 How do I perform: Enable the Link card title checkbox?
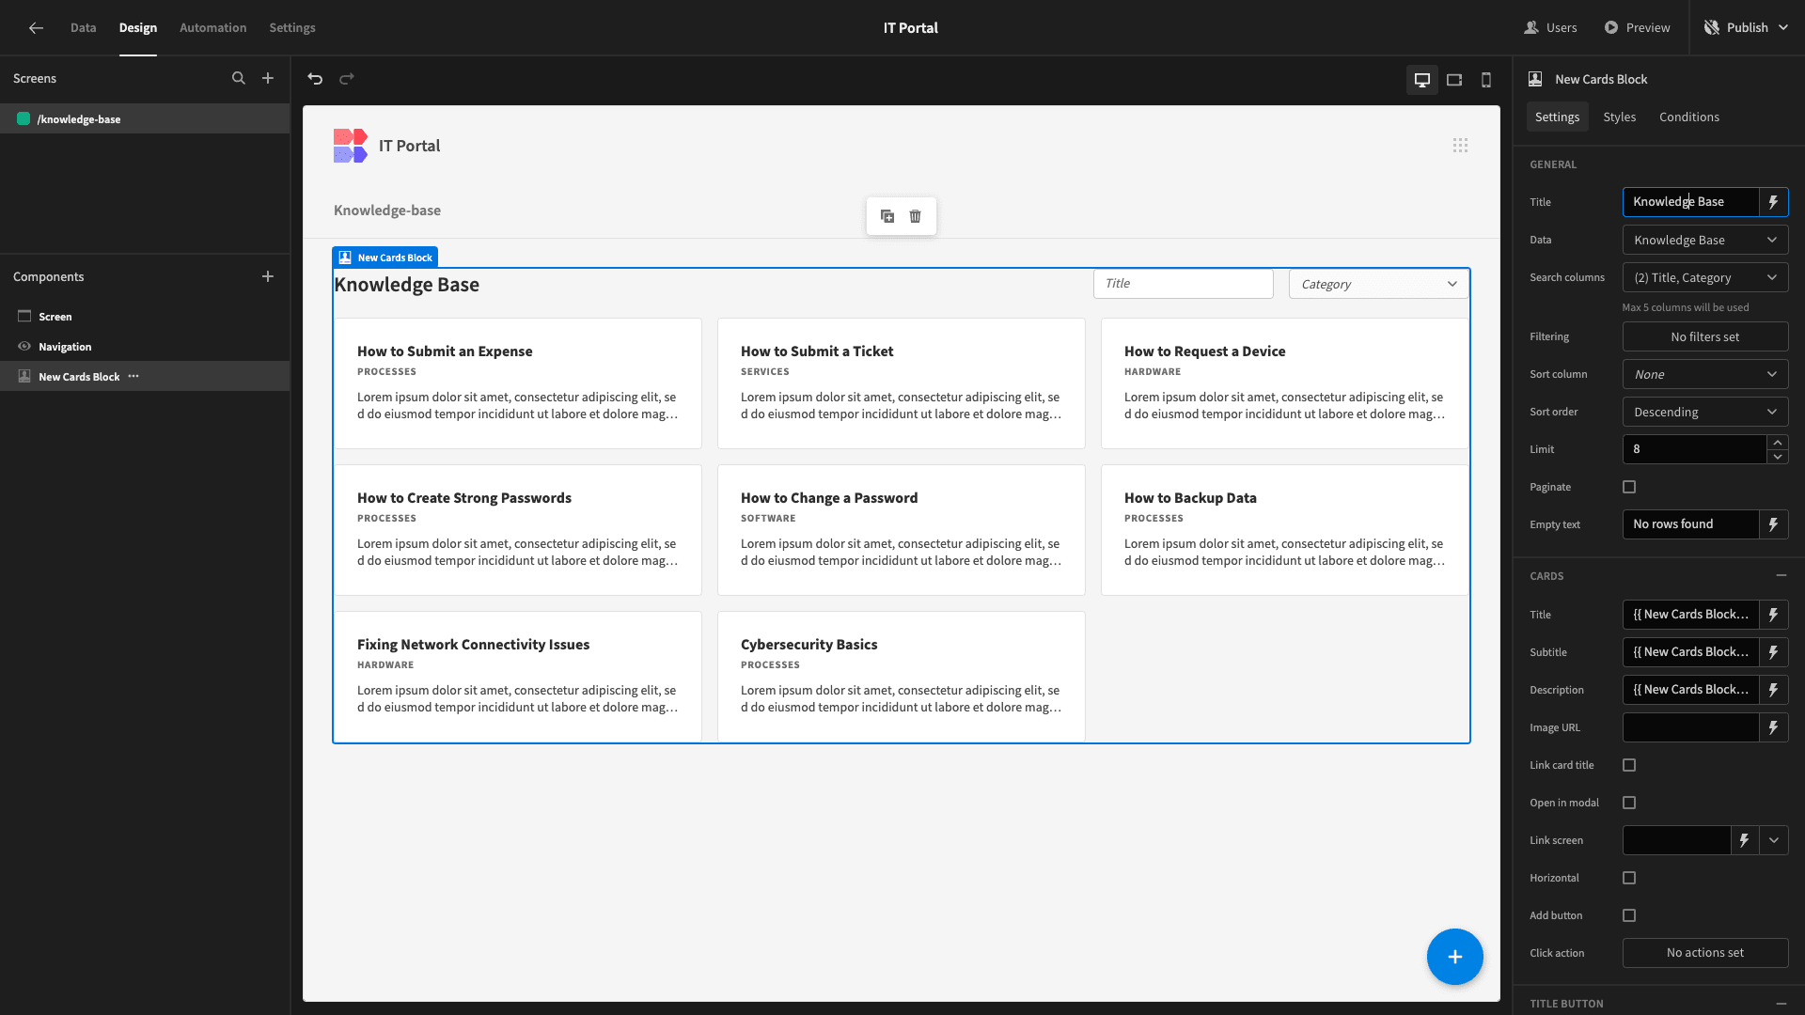[x=1629, y=765]
